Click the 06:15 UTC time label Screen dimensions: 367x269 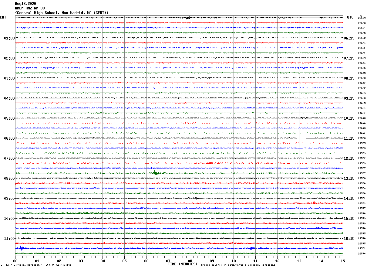tap(349, 38)
